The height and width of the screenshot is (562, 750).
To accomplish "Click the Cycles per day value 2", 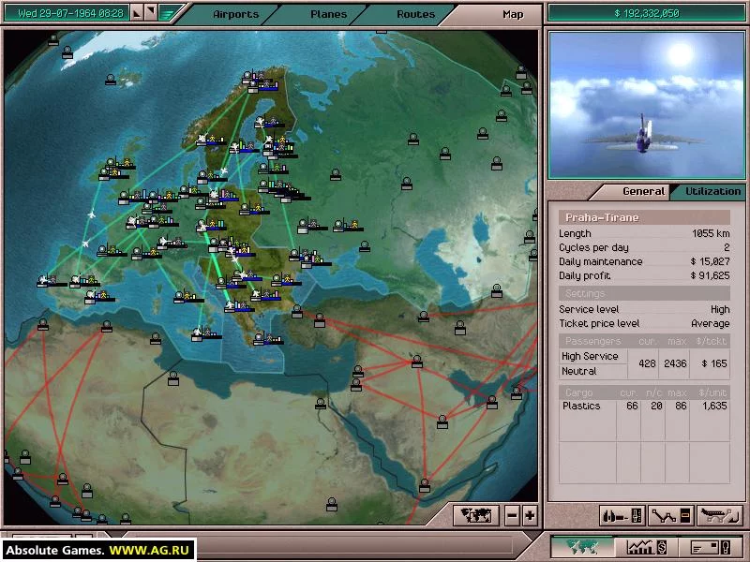I will tap(727, 247).
